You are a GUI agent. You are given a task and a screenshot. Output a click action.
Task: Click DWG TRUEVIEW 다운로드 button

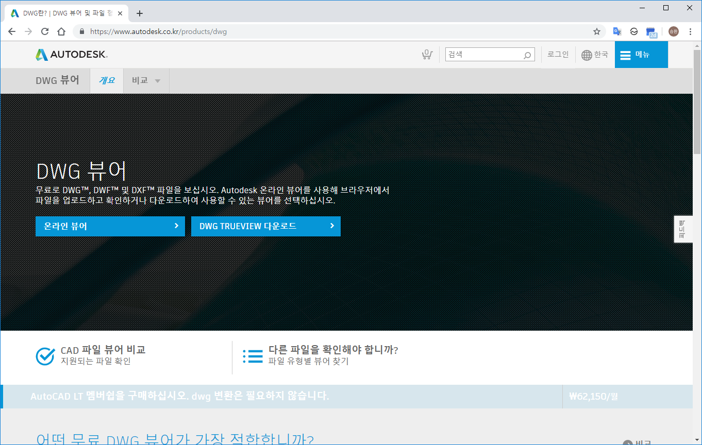[x=266, y=226]
